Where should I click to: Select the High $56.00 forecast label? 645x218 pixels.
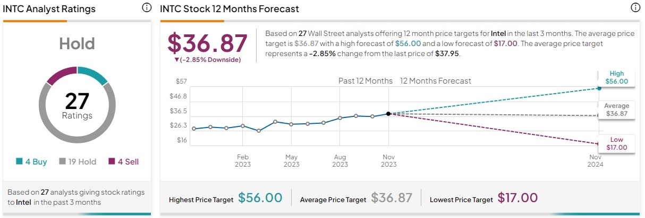[616, 78]
